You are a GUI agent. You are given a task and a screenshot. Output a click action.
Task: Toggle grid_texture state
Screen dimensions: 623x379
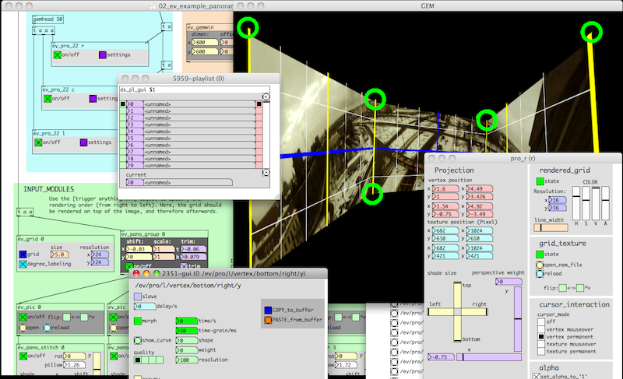540,254
